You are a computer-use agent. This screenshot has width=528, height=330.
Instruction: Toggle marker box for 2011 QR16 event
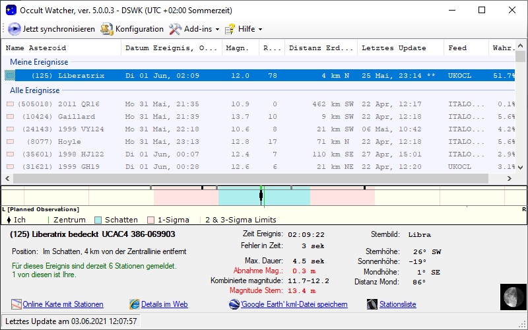click(x=10, y=104)
